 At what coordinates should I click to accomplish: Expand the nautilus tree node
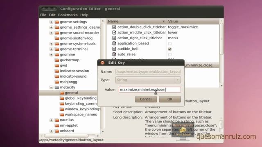(x=51, y=120)
